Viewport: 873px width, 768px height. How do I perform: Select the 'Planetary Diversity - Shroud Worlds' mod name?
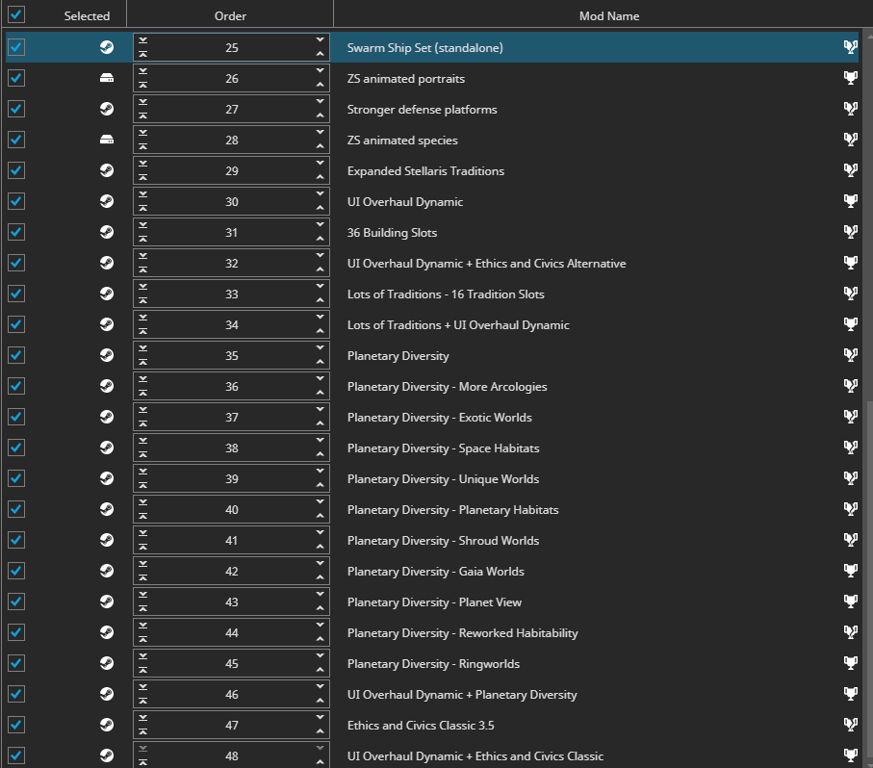pos(443,540)
